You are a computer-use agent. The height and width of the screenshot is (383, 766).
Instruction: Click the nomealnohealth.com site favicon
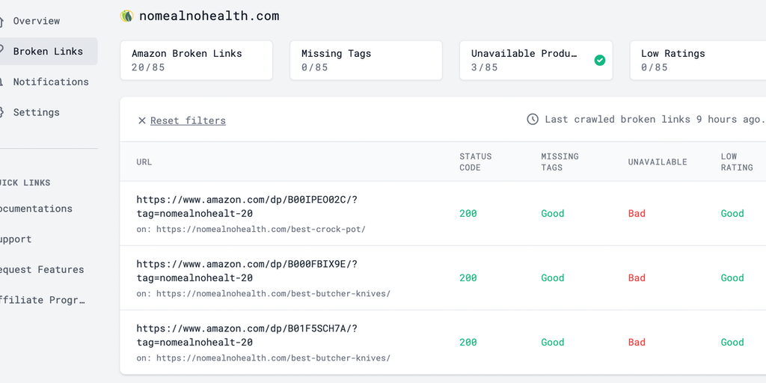(127, 16)
